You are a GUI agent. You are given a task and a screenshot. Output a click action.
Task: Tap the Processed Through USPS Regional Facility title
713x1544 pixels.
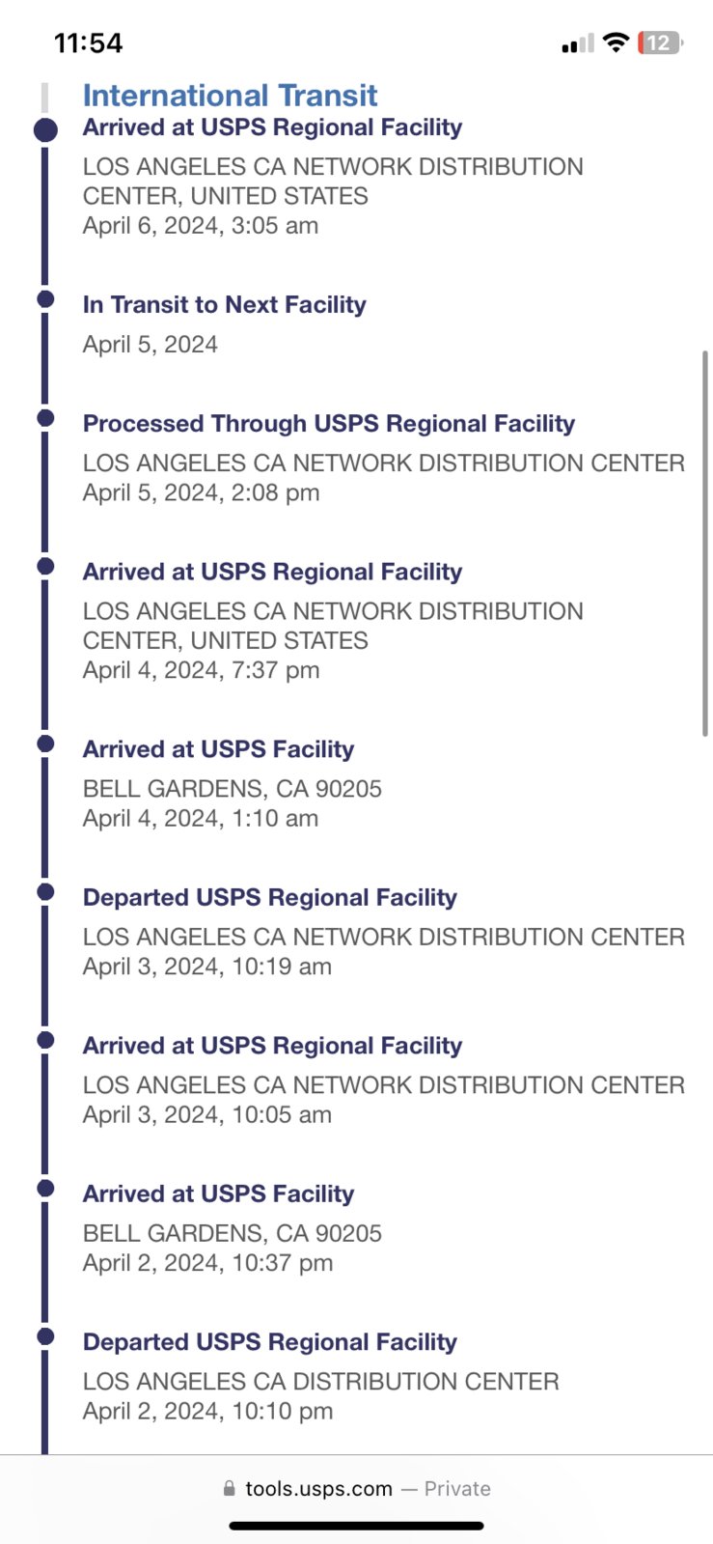coord(329,424)
